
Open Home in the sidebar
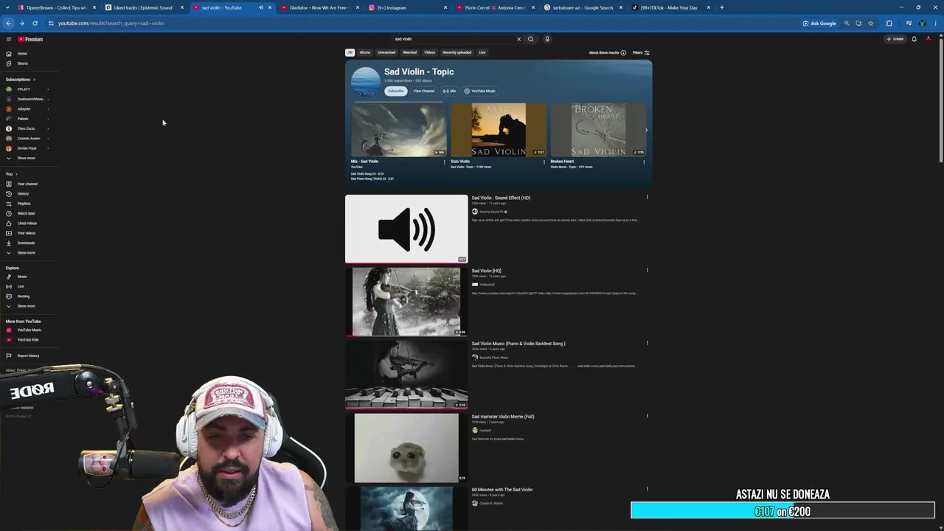coord(22,54)
